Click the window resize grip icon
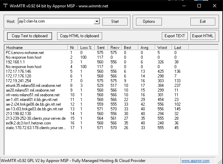The height and width of the screenshot is (164, 223). [x=220, y=161]
